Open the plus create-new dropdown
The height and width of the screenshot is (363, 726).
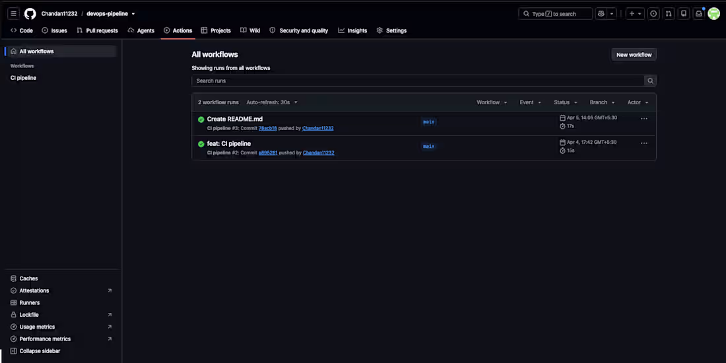point(635,14)
